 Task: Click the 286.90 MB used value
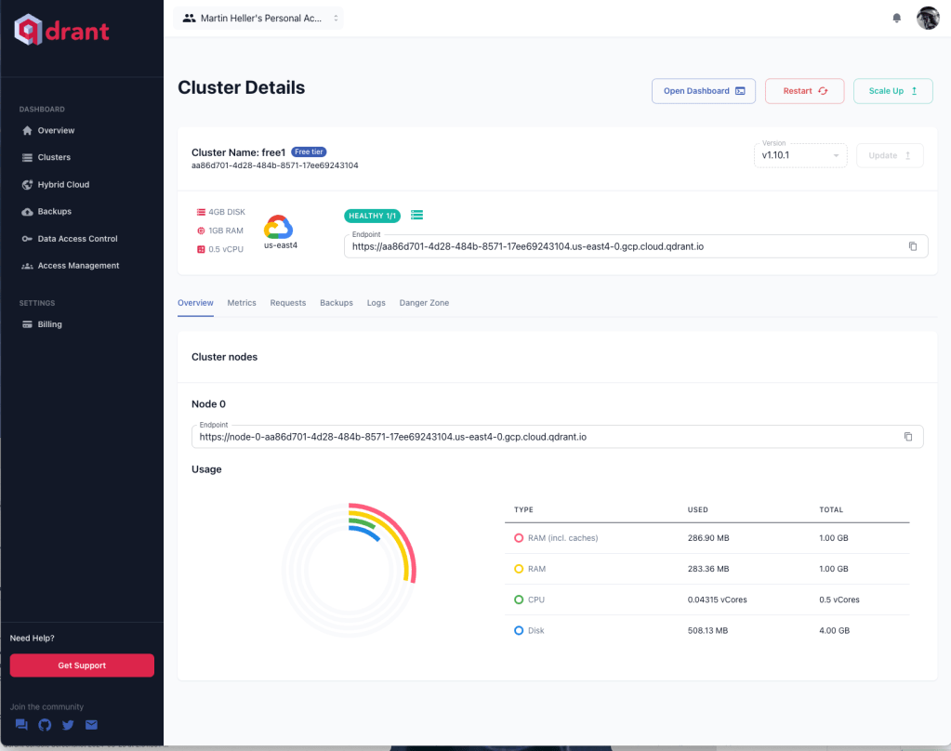(708, 538)
